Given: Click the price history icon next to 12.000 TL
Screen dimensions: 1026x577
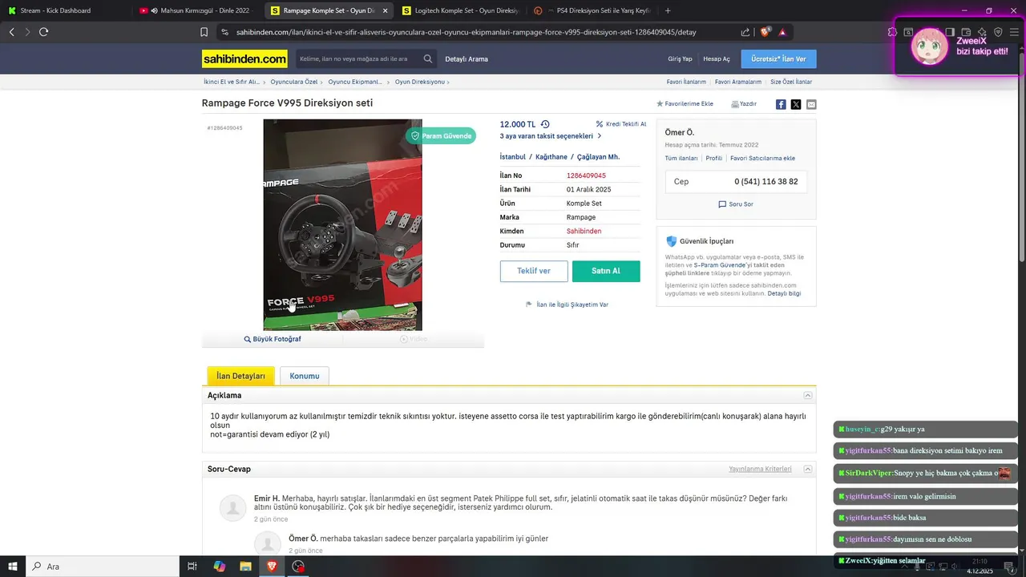Looking at the screenshot, I should pyautogui.click(x=545, y=124).
